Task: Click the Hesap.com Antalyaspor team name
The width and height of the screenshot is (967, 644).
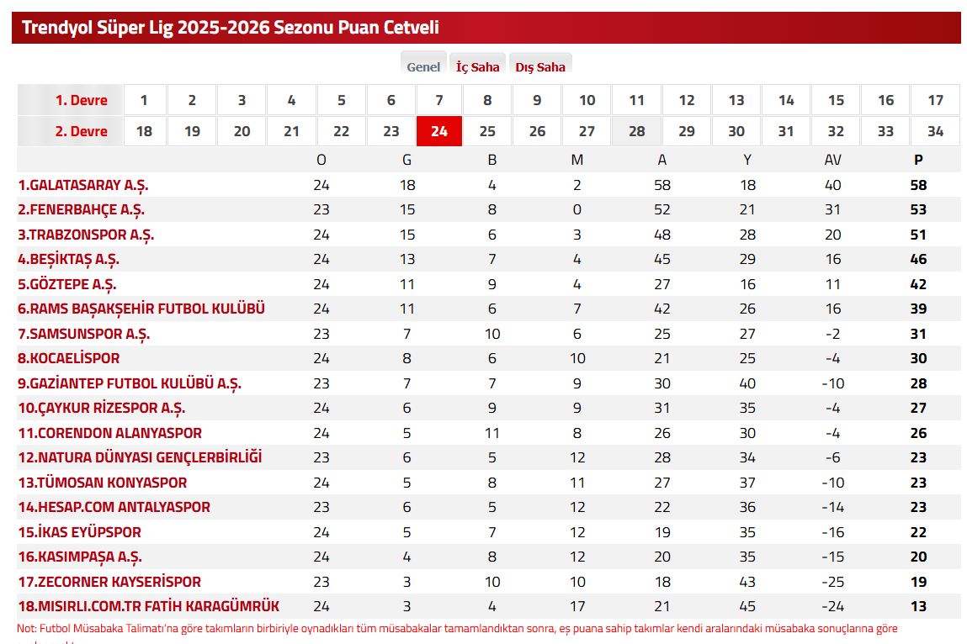Action: [x=114, y=507]
